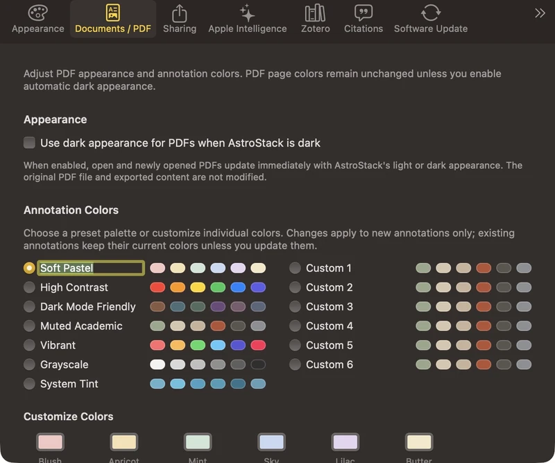Click the Annotation Colors heading
This screenshot has width=555, height=463.
[x=71, y=210]
